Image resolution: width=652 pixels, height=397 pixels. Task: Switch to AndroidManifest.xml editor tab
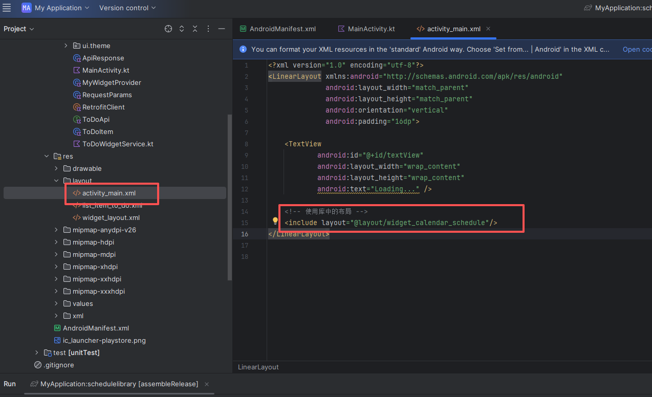pos(278,29)
